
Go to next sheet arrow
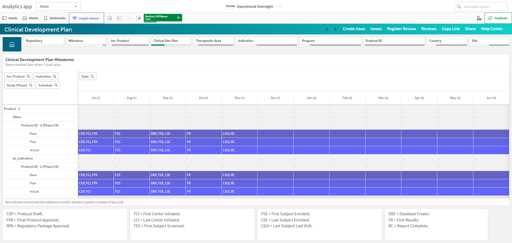click(335, 29)
